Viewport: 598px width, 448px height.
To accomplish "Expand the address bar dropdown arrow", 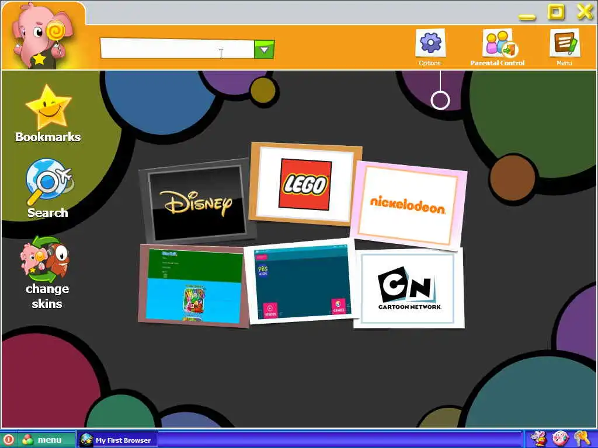I will (x=265, y=49).
